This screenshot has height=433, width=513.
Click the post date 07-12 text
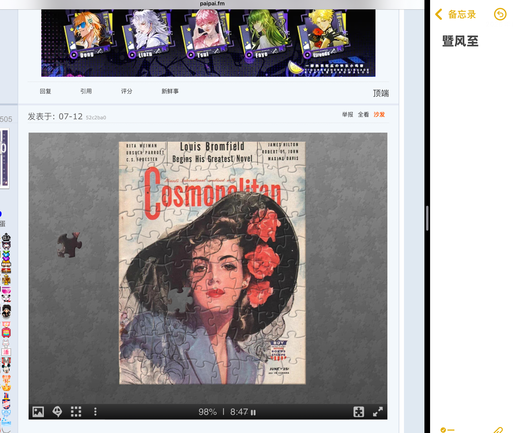70,116
